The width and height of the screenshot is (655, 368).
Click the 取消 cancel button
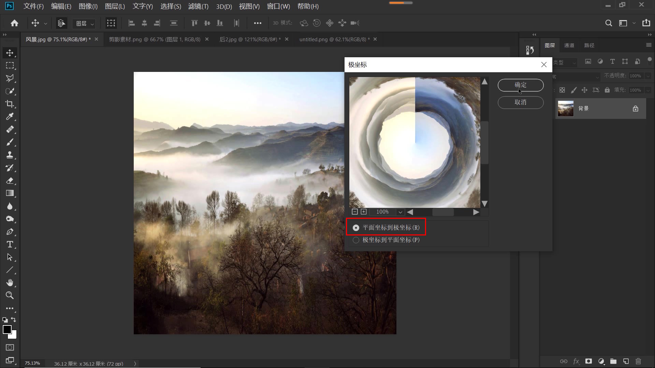[520, 102]
